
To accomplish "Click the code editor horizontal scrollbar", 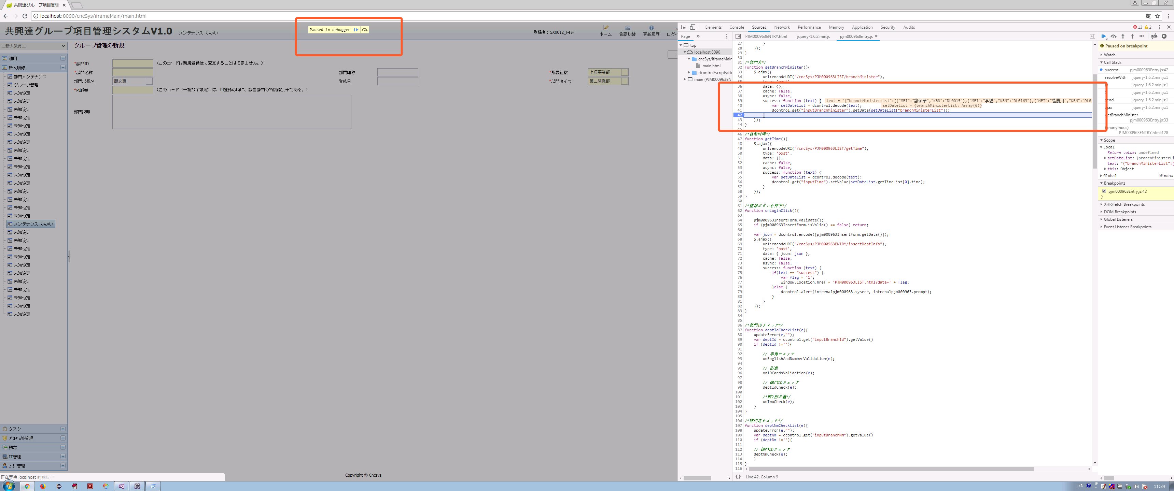I will tap(891, 469).
